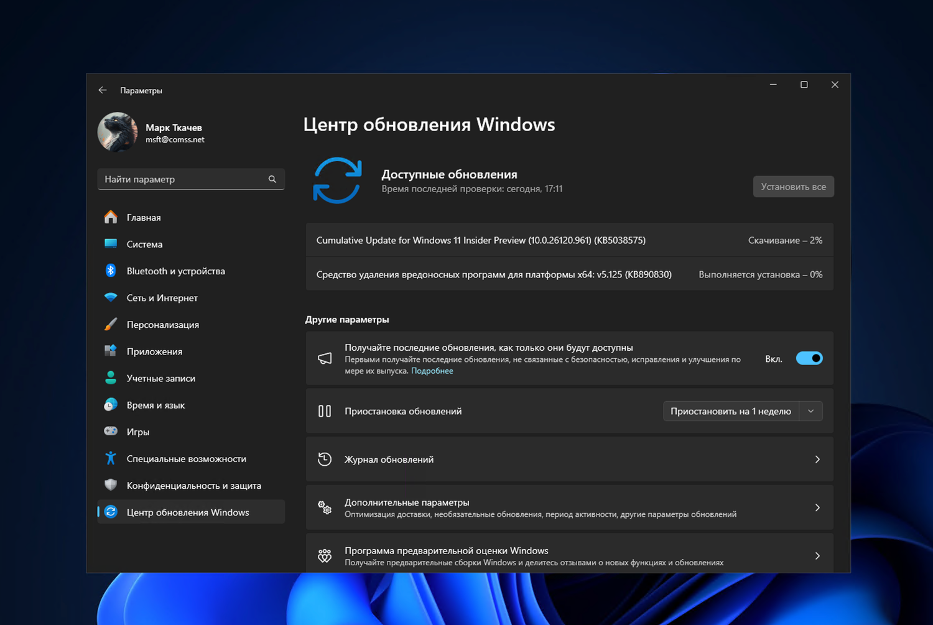Click the Wi-Fi icon for Сеть и Интернет

(111, 297)
